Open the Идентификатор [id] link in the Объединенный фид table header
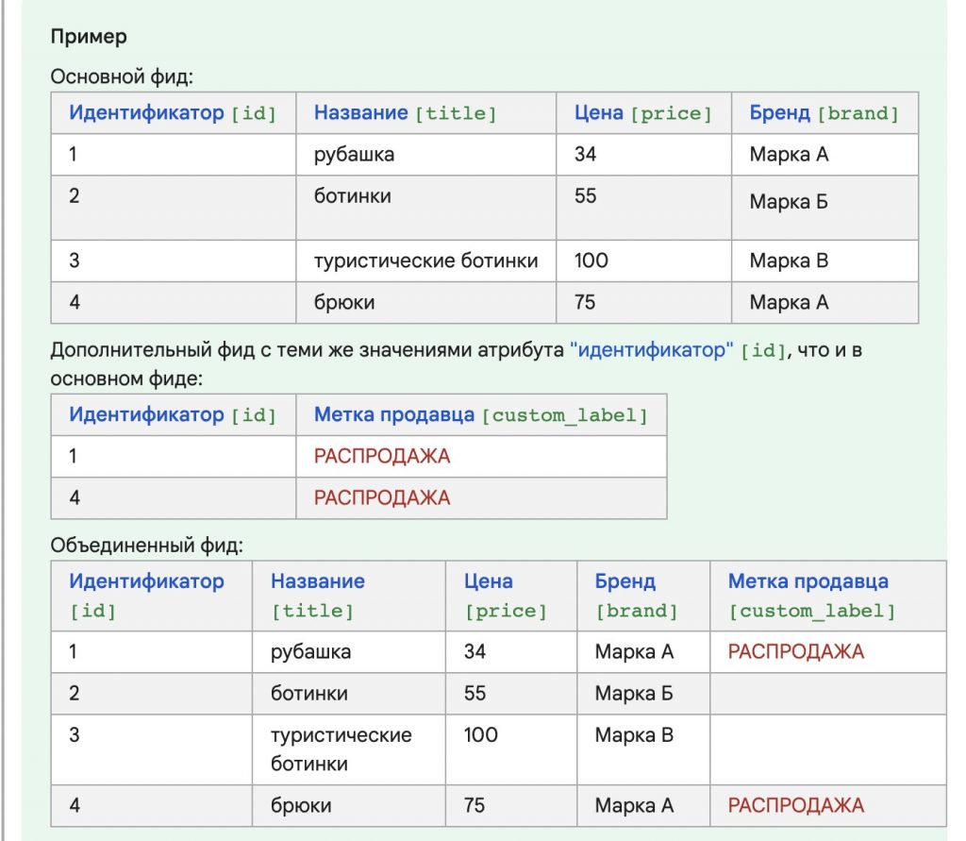Viewport: 966px width, 841px height. click(146, 596)
